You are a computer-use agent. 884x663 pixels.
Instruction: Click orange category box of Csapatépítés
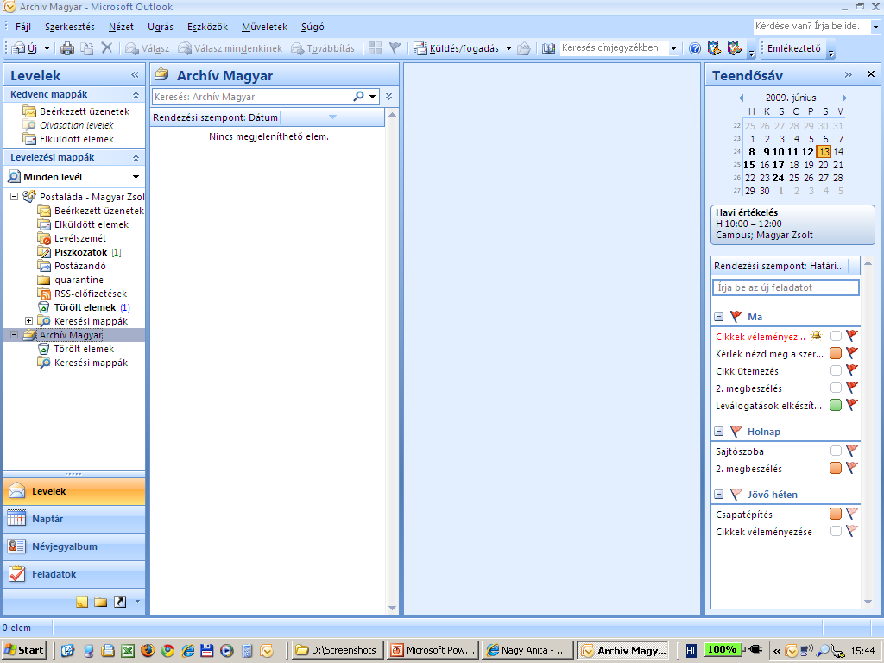click(836, 514)
